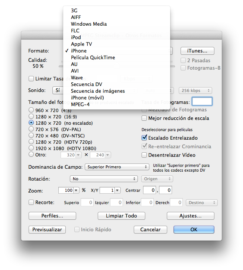Image resolution: width=243 pixels, height=270 pixels.
Task: Toggle Escalado Entrelazado checkbox
Action: [x=145, y=138]
